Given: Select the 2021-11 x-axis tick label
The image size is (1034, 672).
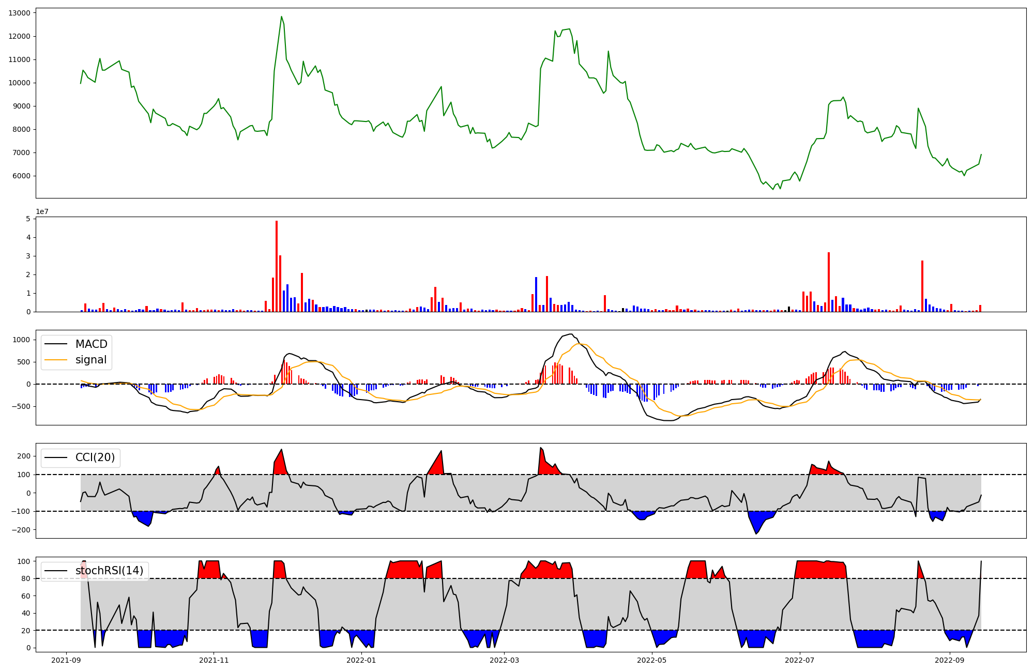Looking at the screenshot, I should click(214, 660).
